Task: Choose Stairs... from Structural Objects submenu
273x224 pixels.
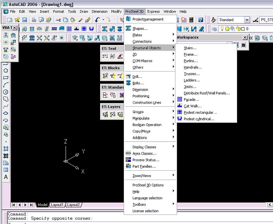Action: [206, 48]
